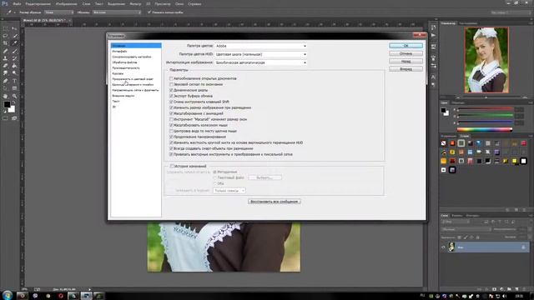
Task: Toggle Quick Mask mode icon
Action: 6,118
